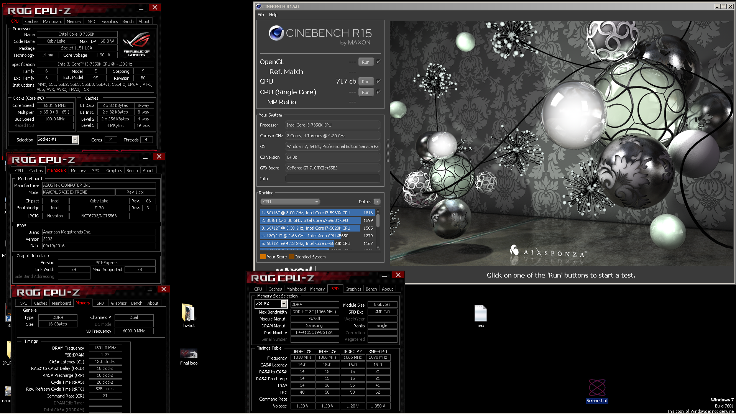Image resolution: width=736 pixels, height=414 pixels.
Task: Open the max text file on desktop
Action: click(x=480, y=313)
